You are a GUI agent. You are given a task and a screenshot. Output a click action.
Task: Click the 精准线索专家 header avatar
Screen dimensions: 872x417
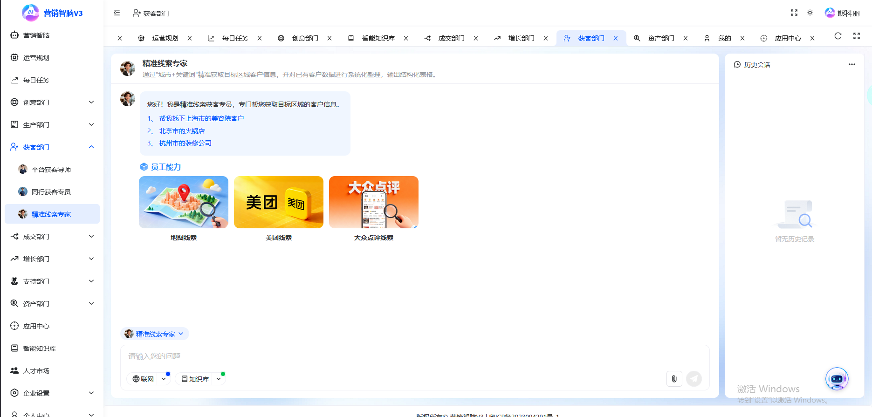tap(128, 68)
